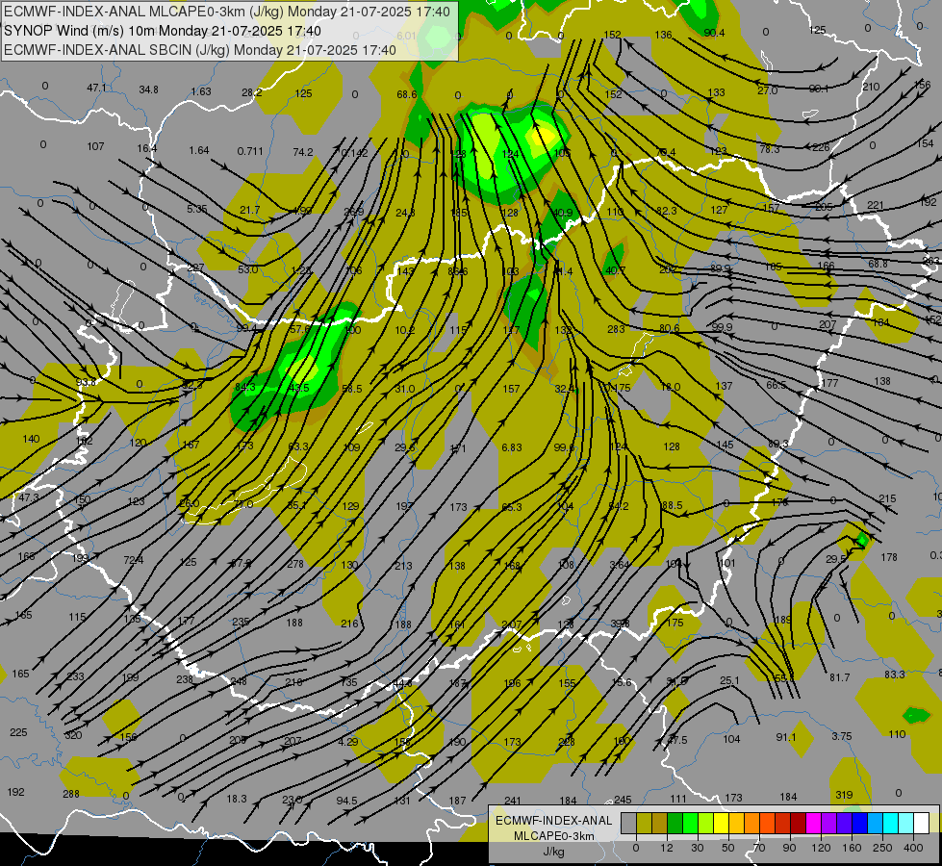Click the map value '320'
Image resolution: width=942 pixels, height=866 pixels.
(x=73, y=735)
